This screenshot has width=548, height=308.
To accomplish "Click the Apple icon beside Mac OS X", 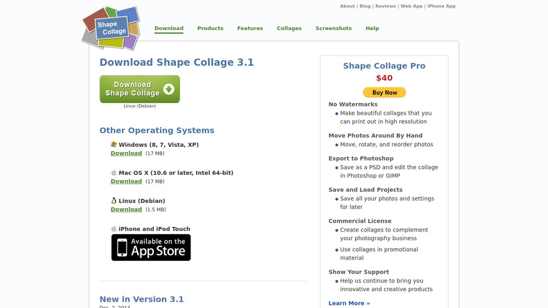I will tap(114, 172).
